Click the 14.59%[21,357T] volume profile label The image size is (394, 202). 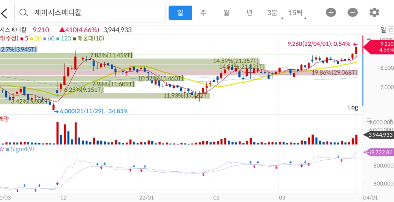[x=236, y=61]
